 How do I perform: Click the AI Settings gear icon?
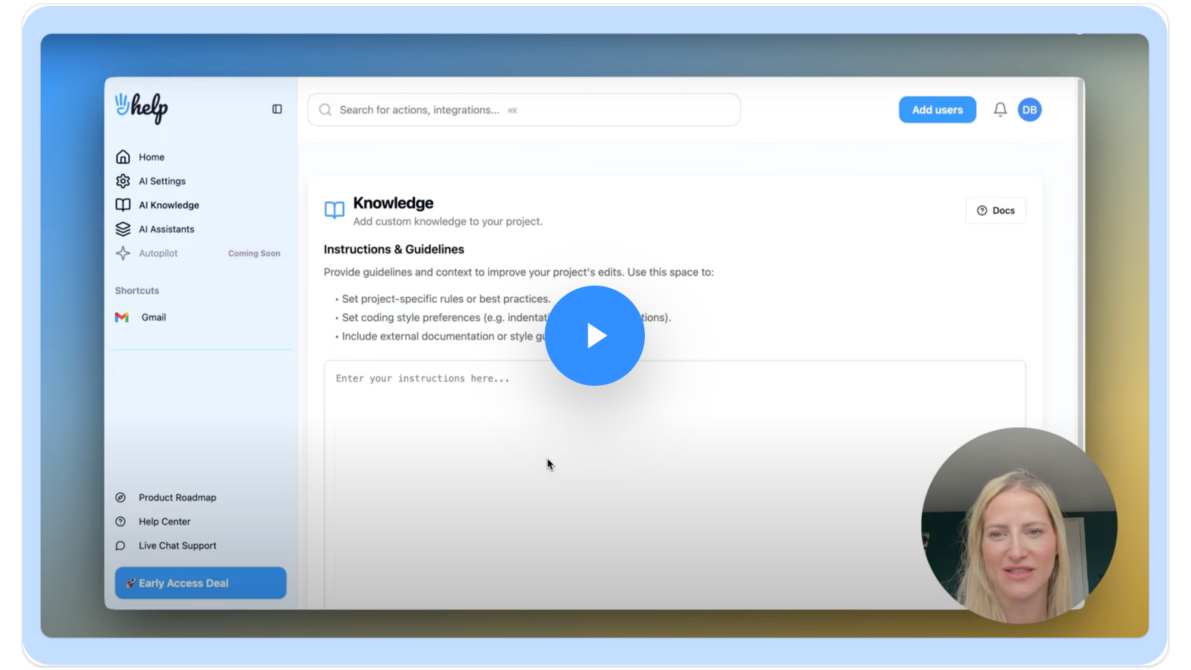123,181
